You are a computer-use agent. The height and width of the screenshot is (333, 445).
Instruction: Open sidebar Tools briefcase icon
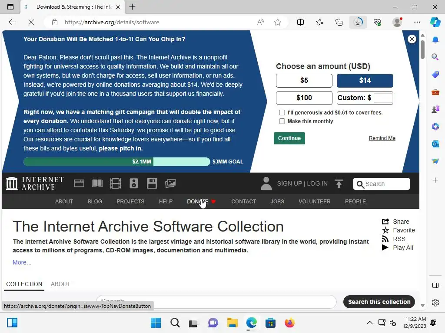[x=435, y=92]
